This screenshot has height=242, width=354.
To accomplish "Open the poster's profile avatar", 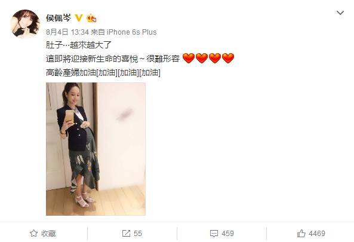I will tap(25, 24).
